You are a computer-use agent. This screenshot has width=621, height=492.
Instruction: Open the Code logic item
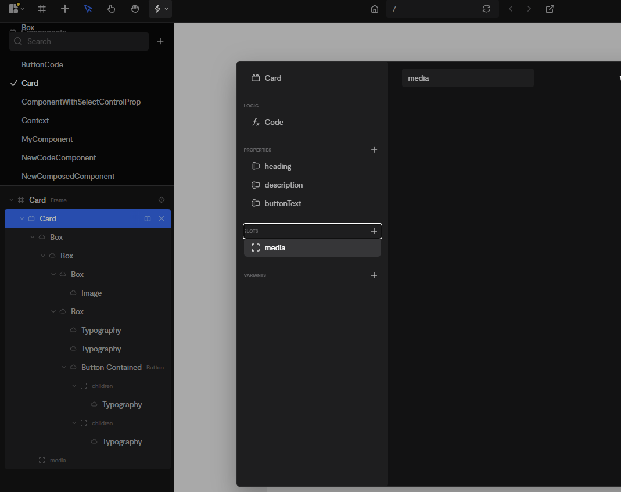[274, 122]
